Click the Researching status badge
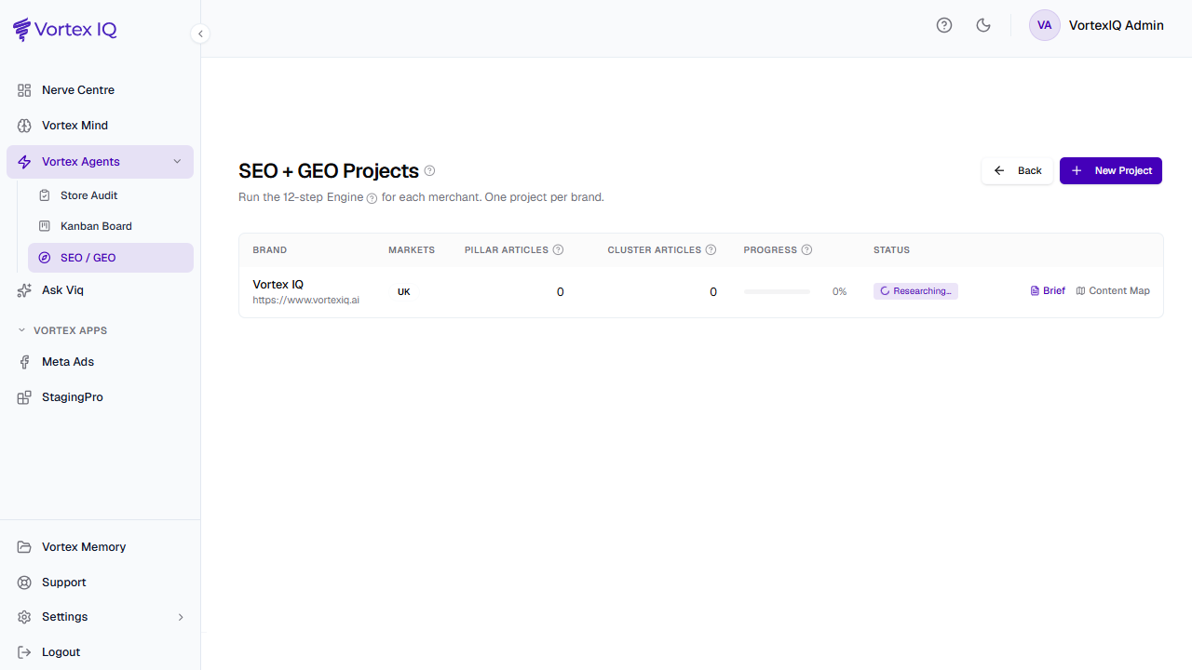 tap(915, 291)
